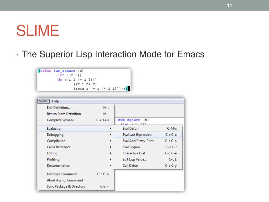Viewport: 269px width, 202px height.
Task: Click 'The Superior Lisp Interaction Mode for Emacs' text
Action: point(113,54)
